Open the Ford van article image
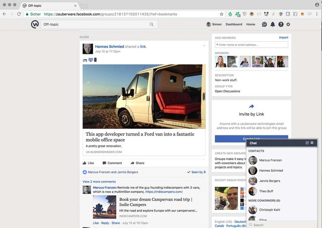 [x=144, y=97]
